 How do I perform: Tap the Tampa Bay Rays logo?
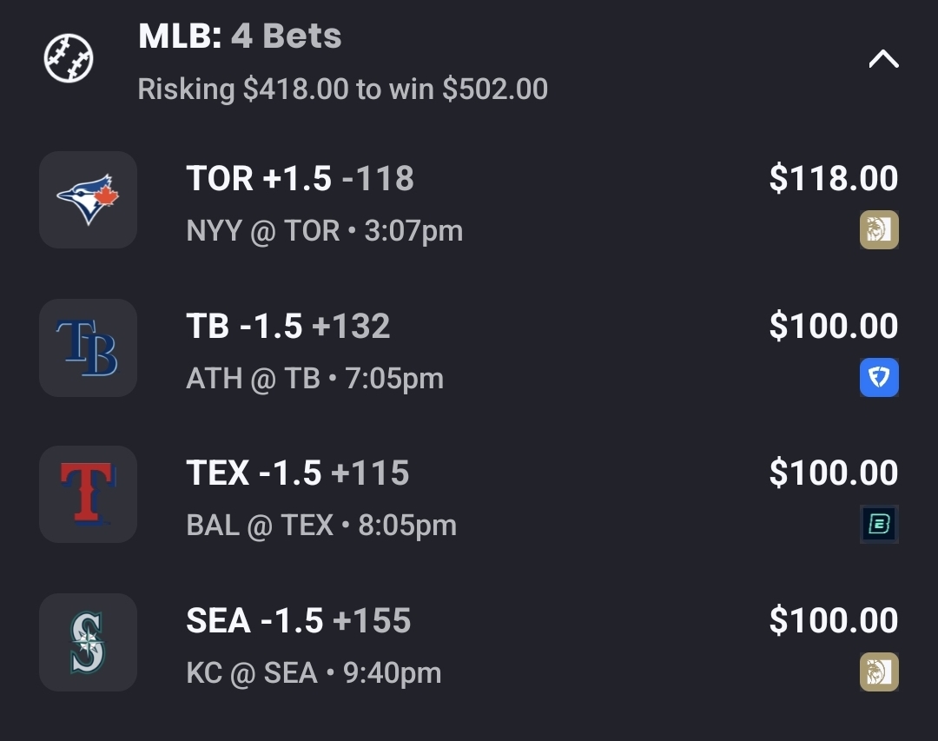88,347
